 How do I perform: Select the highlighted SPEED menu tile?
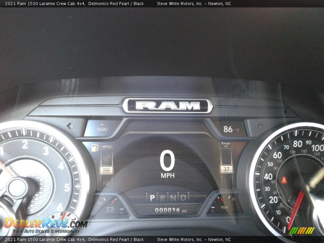tap(106, 170)
